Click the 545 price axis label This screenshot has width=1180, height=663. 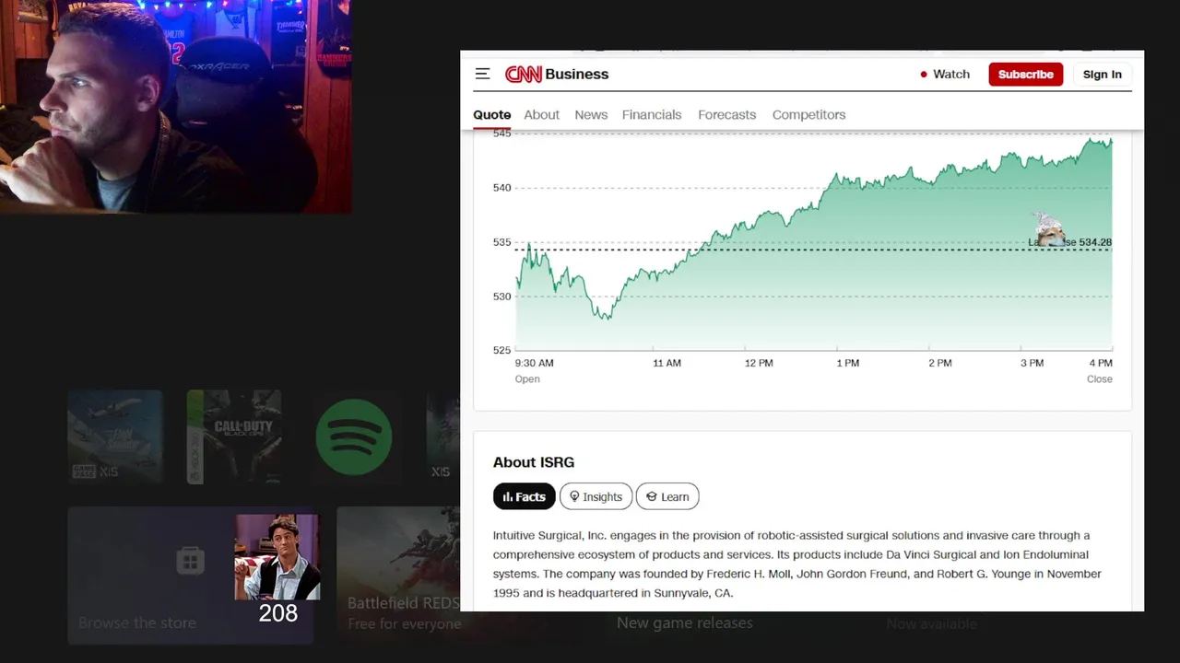pyautogui.click(x=501, y=134)
